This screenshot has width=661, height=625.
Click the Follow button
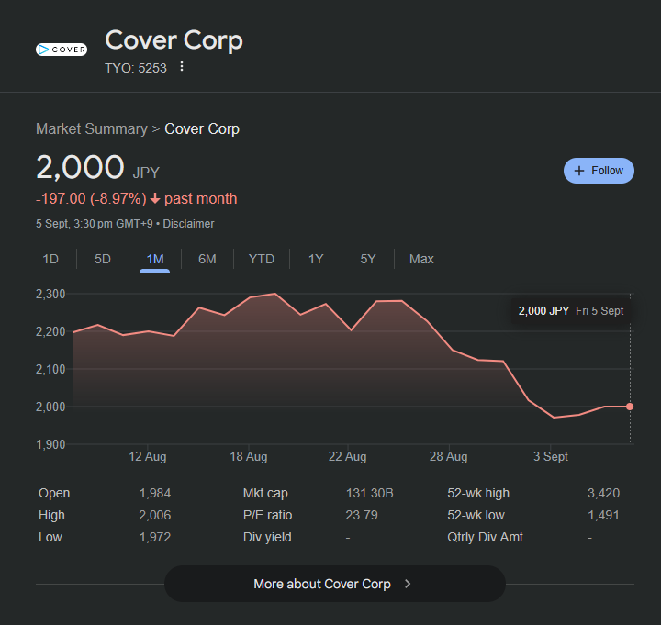pos(599,171)
